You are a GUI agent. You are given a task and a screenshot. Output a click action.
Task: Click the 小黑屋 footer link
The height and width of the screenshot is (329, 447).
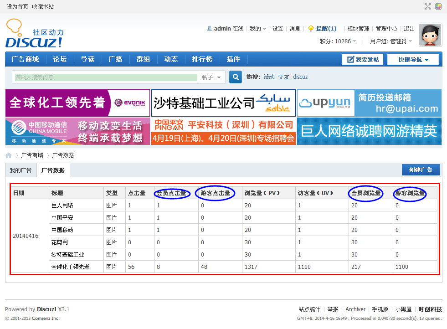[x=403, y=309]
